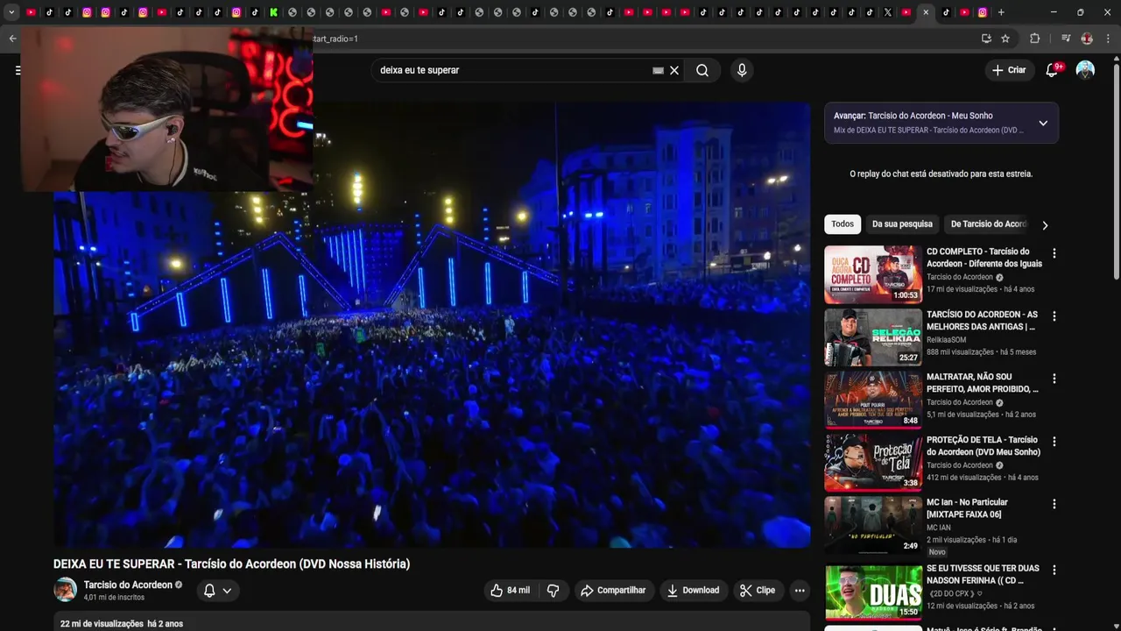The image size is (1121, 631).
Task: Open AS MELHORES DAS ANTIGAS thumbnail
Action: [x=873, y=337]
